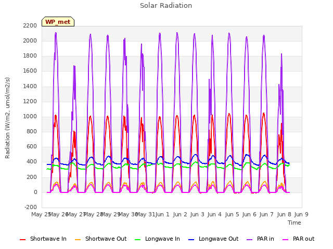Click the Jun 6 x-axis label

tap(249, 214)
